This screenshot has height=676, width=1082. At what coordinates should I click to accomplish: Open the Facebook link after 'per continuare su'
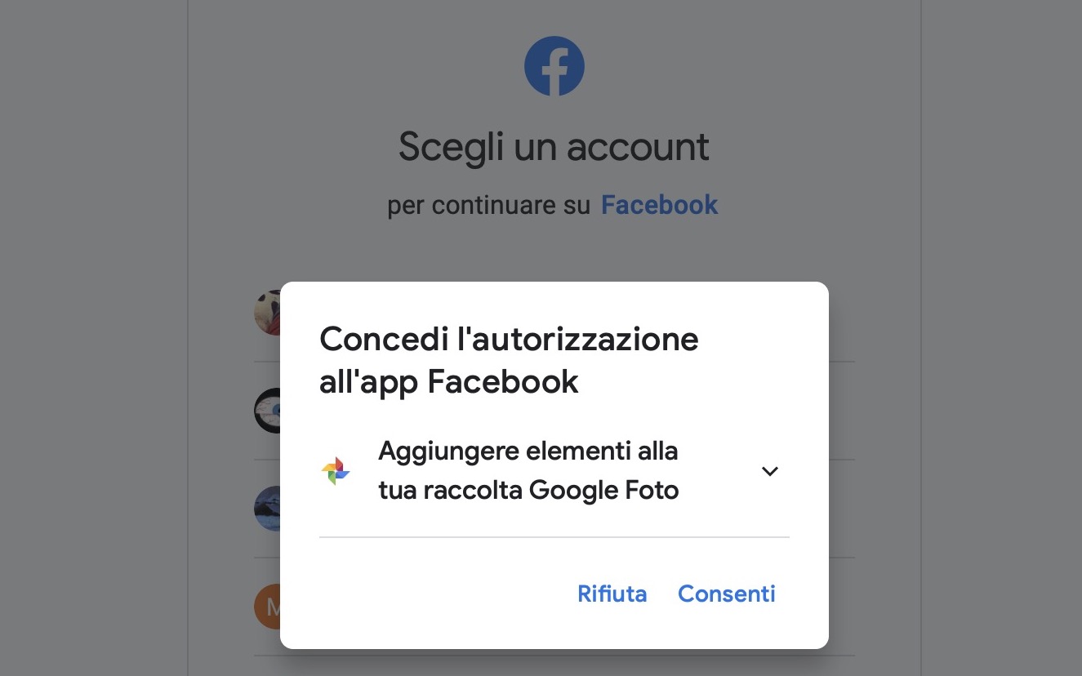[660, 205]
